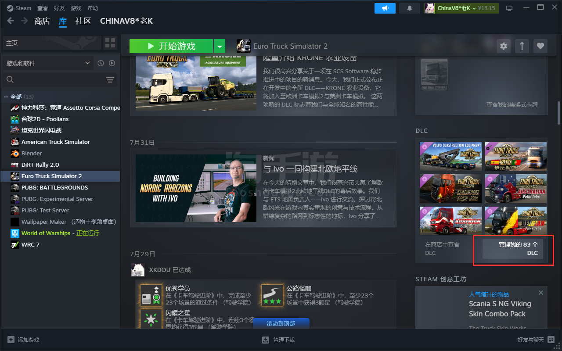Click 管理我的 83 个 DLC button
This screenshot has height=351, width=562.
[x=513, y=249]
